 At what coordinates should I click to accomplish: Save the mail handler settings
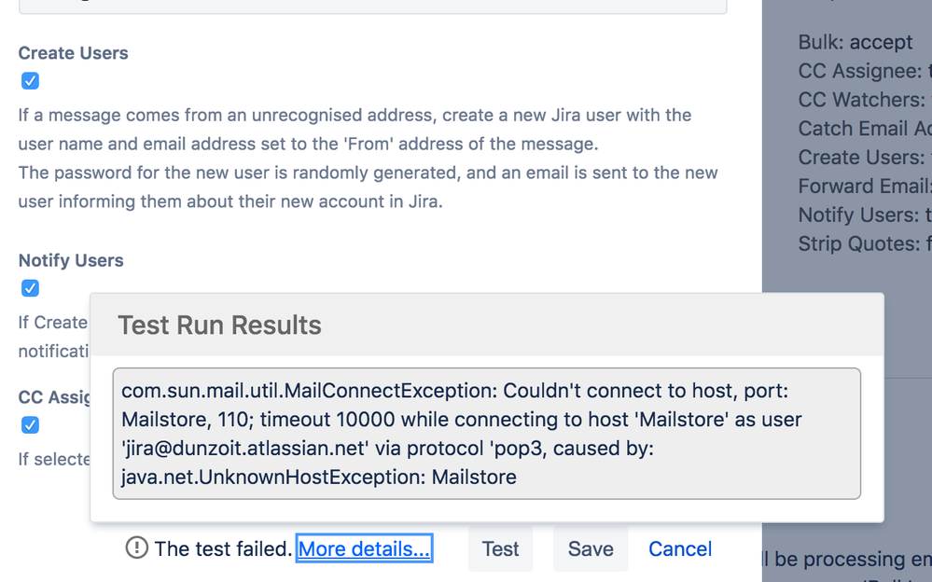(x=591, y=548)
